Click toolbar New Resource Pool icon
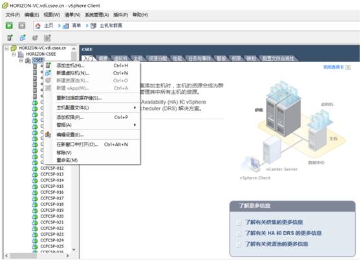The image size is (361, 261). [x=35, y=38]
